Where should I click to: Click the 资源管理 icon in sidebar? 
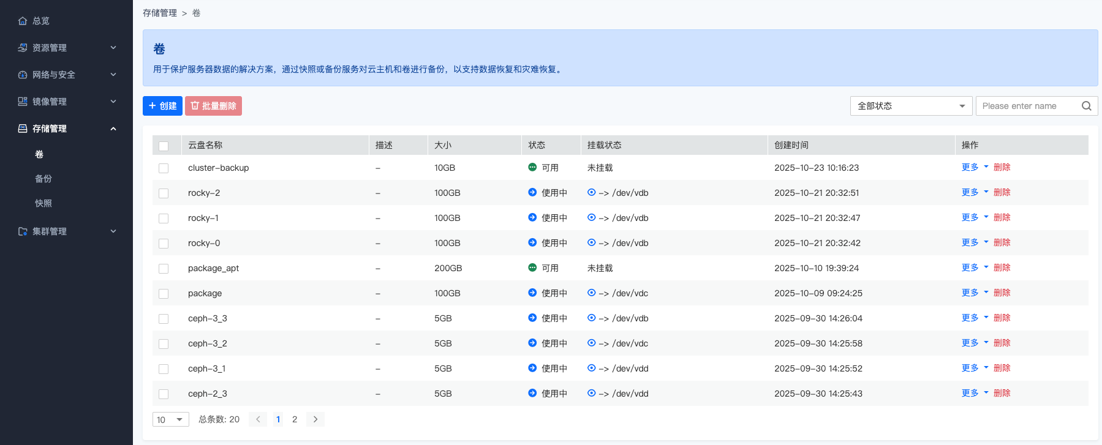(23, 48)
